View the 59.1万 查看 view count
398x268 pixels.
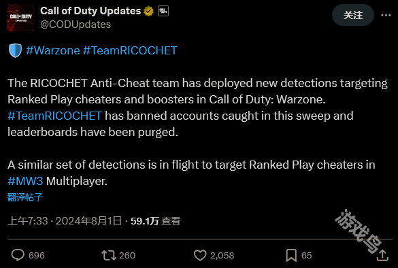coord(155,221)
